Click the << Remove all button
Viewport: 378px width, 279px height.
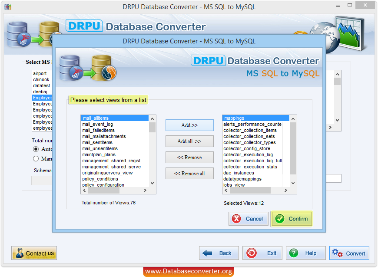click(x=189, y=173)
